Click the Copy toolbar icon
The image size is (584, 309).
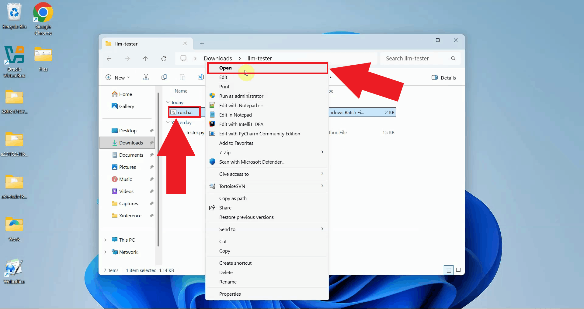pyautogui.click(x=164, y=77)
